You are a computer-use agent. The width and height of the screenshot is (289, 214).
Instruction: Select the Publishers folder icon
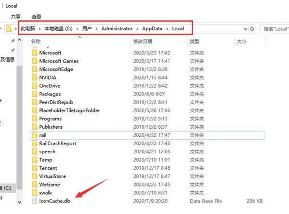(x=35, y=127)
